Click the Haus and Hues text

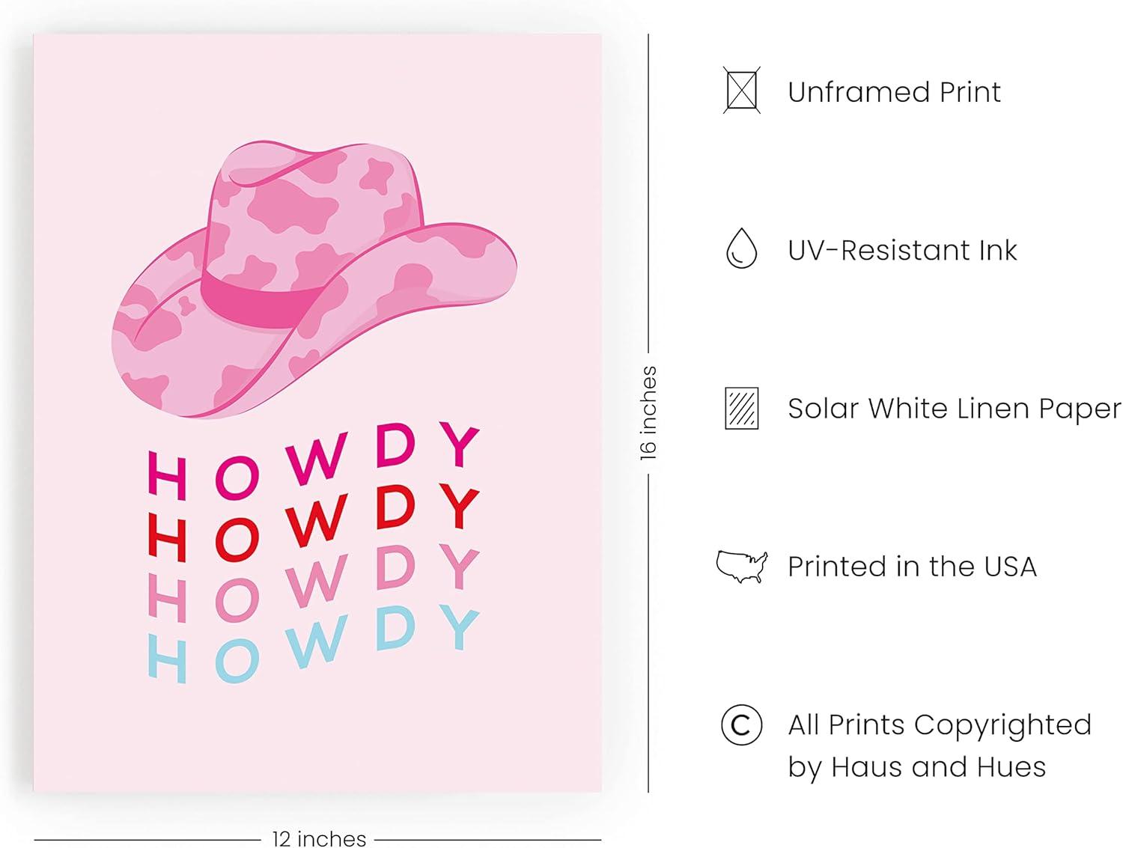coord(938,767)
